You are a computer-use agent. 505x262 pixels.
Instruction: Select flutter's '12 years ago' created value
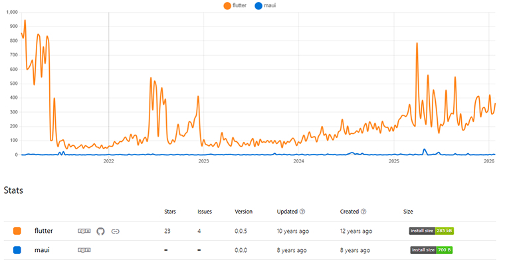[x=356, y=231]
